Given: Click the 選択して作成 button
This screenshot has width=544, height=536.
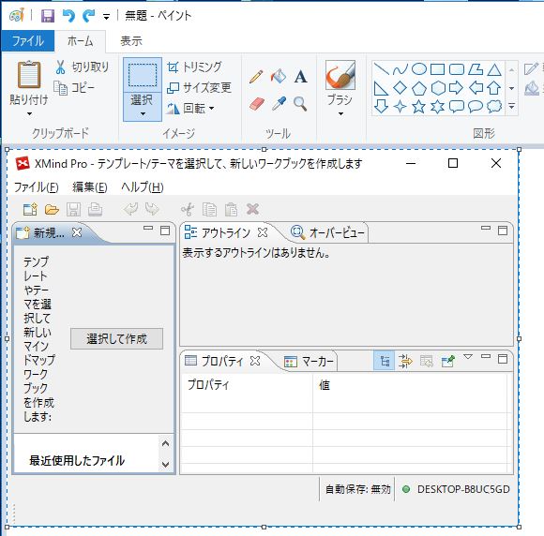Looking at the screenshot, I should pyautogui.click(x=116, y=338).
